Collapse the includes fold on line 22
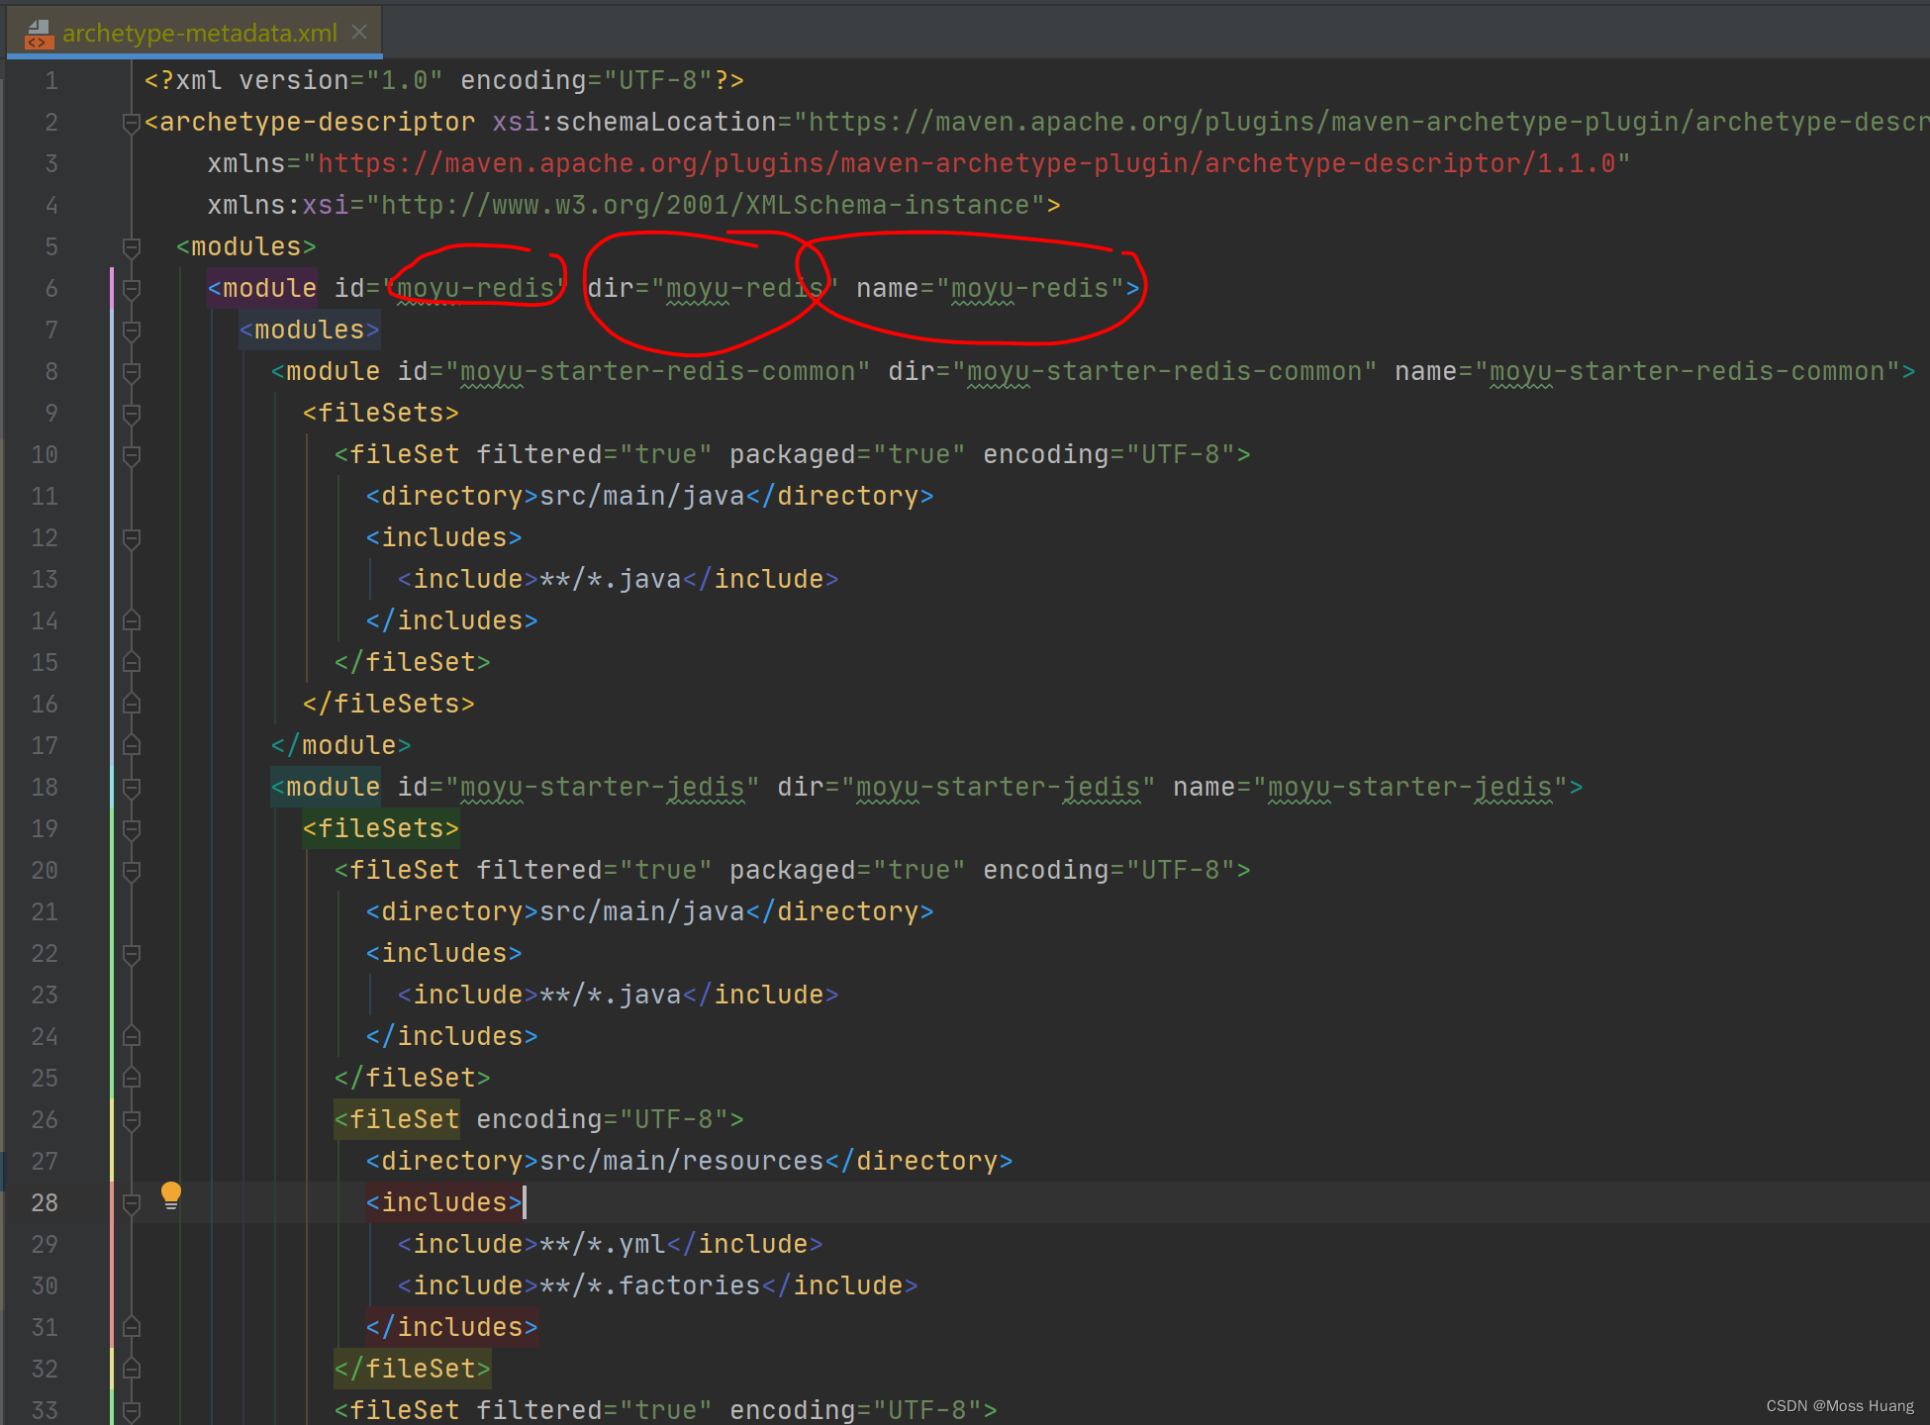Image resolution: width=1930 pixels, height=1425 pixels. pyautogui.click(x=131, y=953)
